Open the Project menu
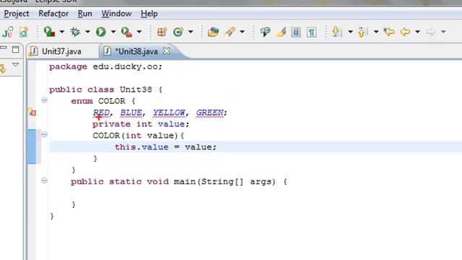The image size is (462, 260). pos(17,14)
